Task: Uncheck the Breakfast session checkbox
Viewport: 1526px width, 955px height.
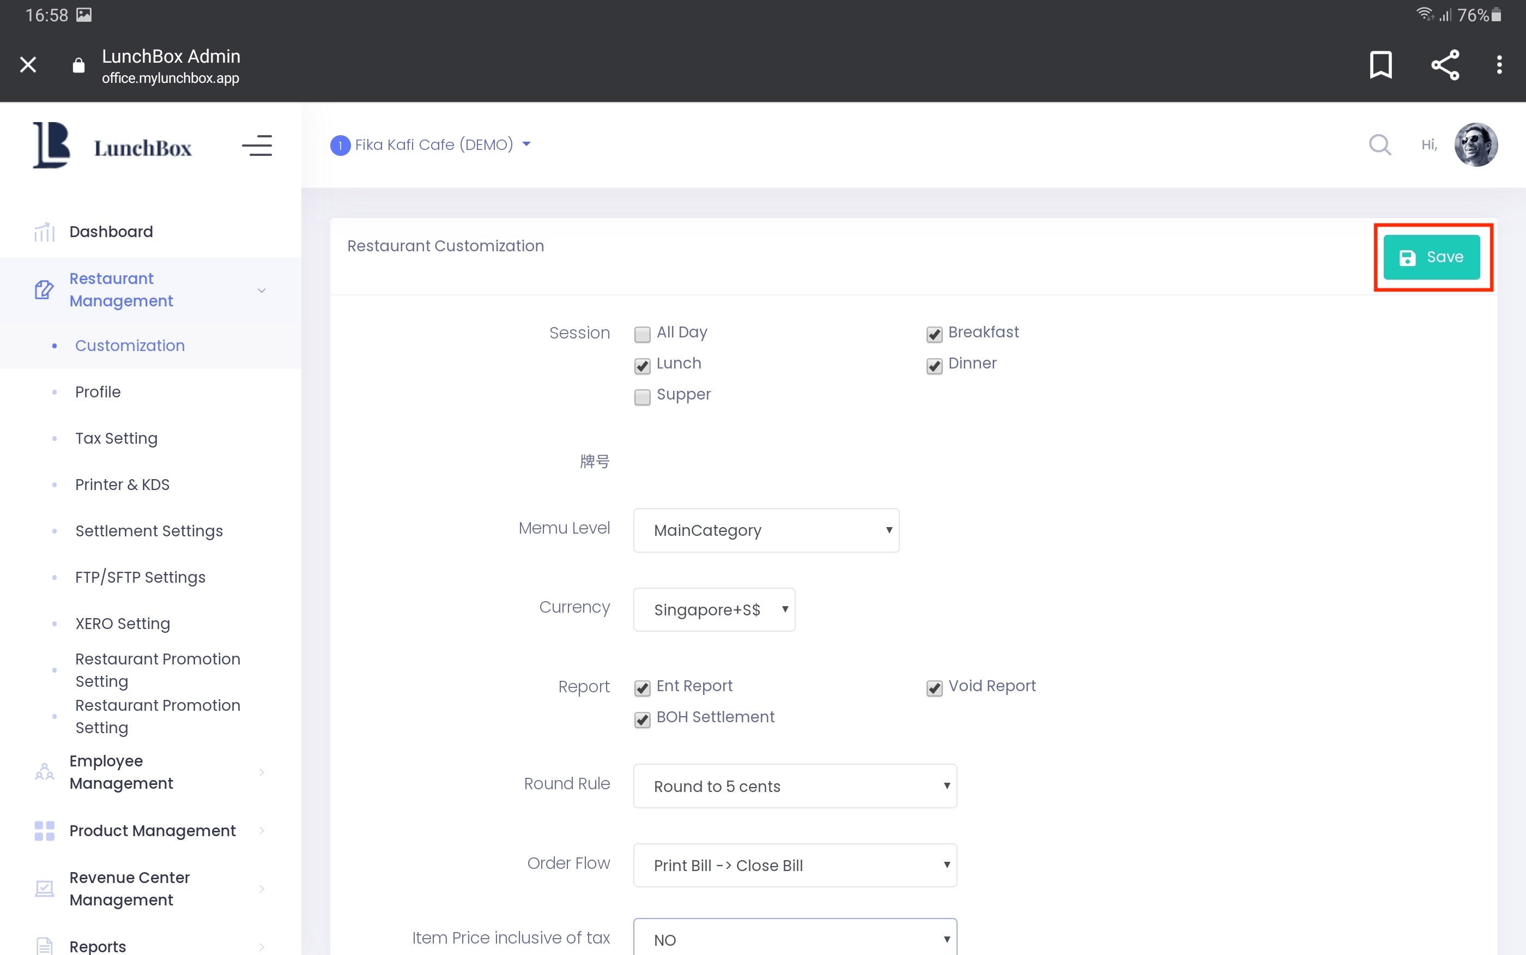Action: click(x=934, y=334)
